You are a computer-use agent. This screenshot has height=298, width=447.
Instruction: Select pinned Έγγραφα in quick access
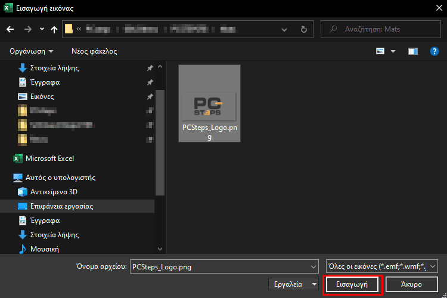[x=45, y=82]
